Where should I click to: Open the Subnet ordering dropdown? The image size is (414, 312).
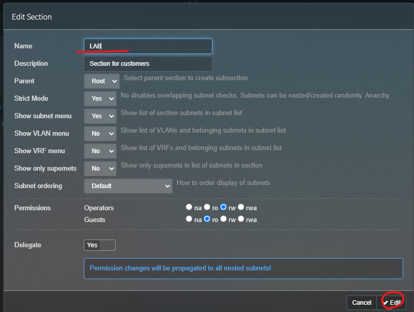pyautogui.click(x=128, y=186)
